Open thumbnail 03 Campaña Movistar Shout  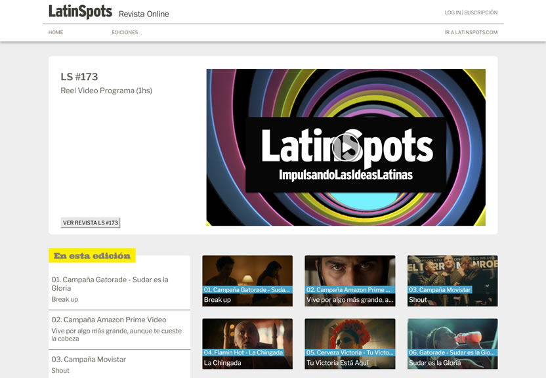453,281
